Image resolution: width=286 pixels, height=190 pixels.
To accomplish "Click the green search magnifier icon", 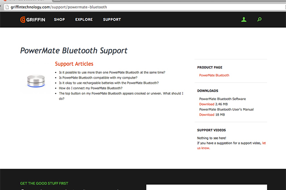I will click(259, 19).
